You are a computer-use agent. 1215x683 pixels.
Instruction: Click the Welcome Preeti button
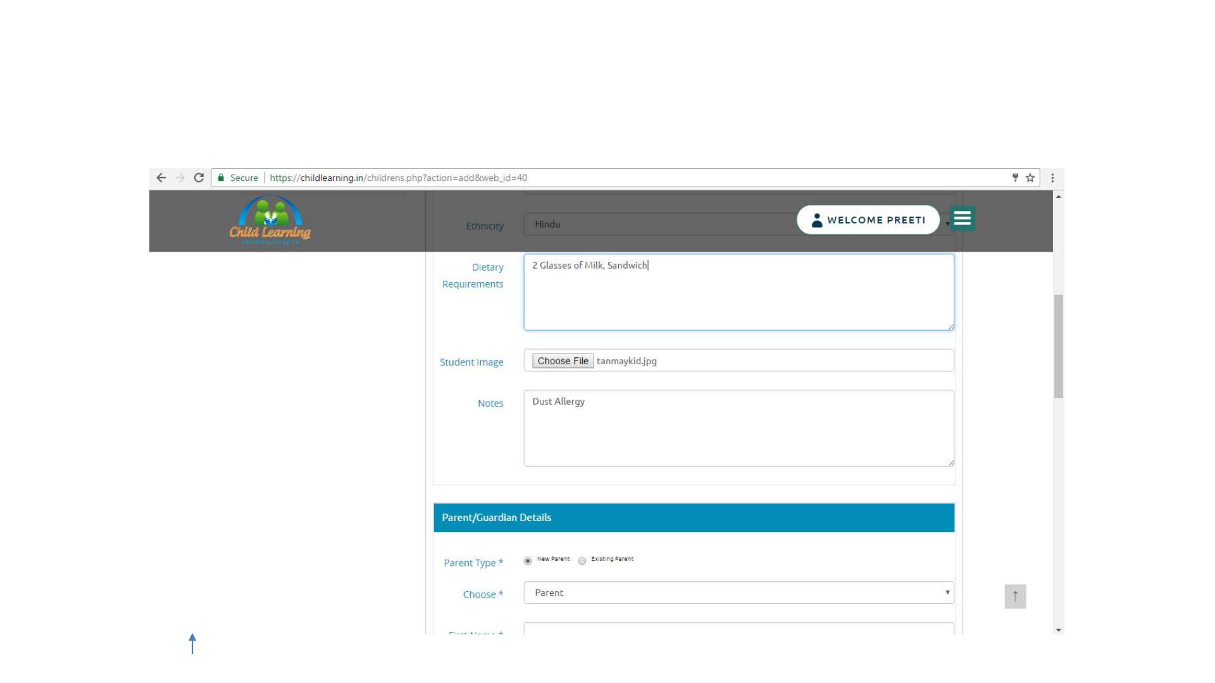pyautogui.click(x=868, y=219)
